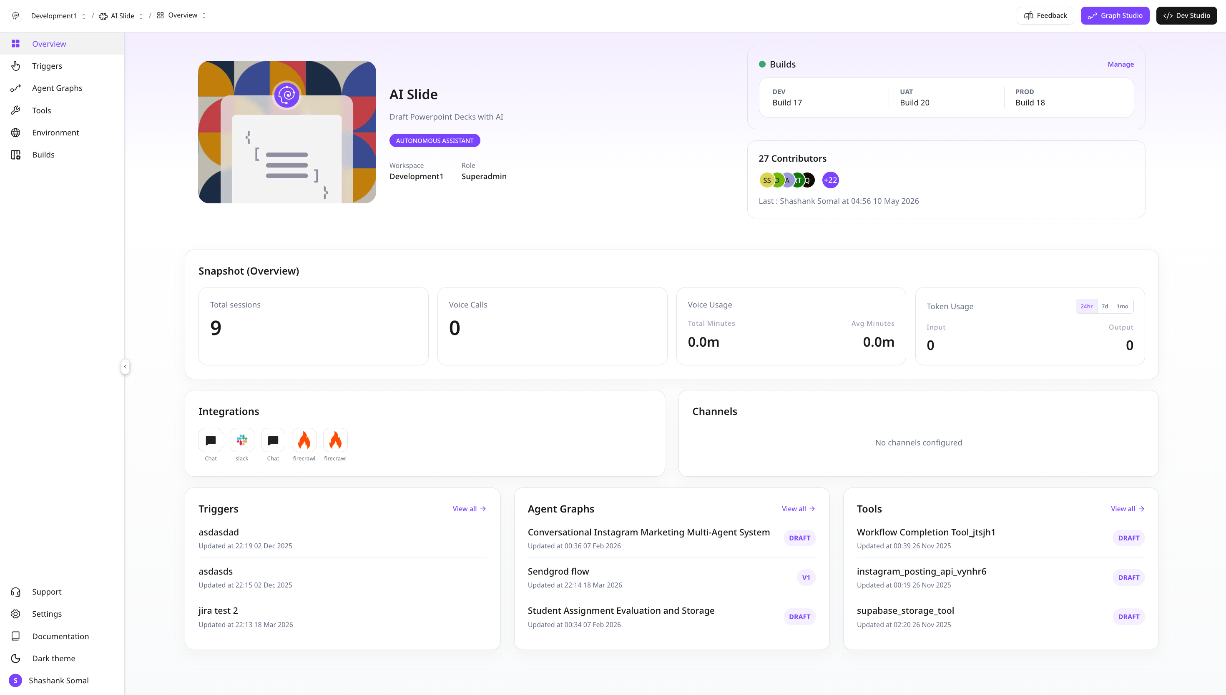Open the jira test 2 trigger
The image size is (1226, 695).
click(x=342, y=617)
